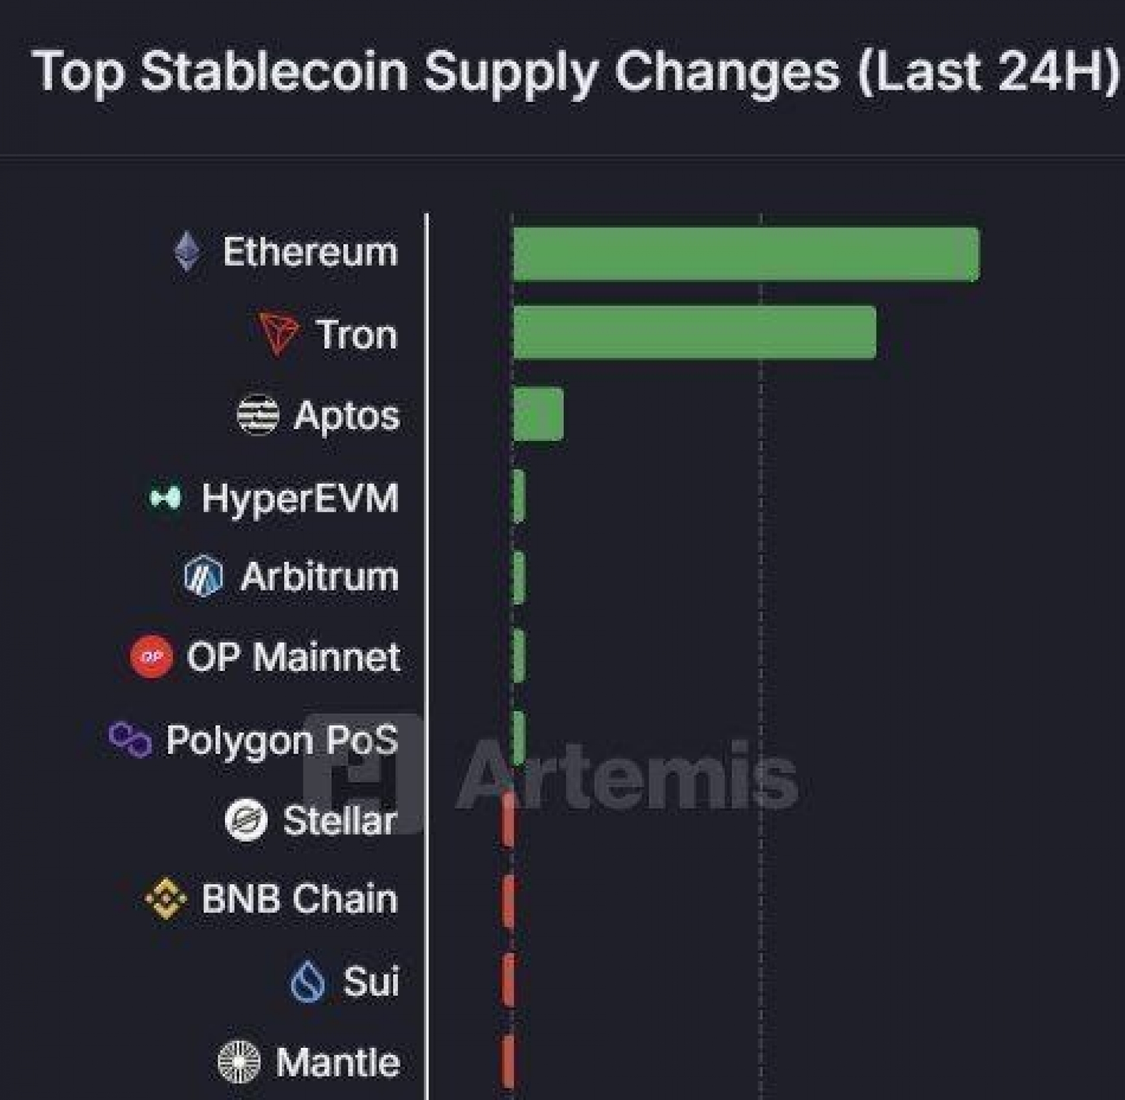Select the Aptos green bar

(538, 414)
